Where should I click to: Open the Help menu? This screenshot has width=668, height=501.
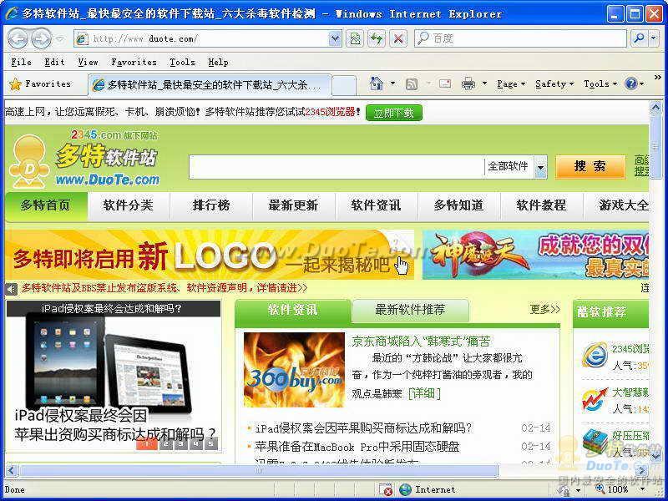point(218,62)
